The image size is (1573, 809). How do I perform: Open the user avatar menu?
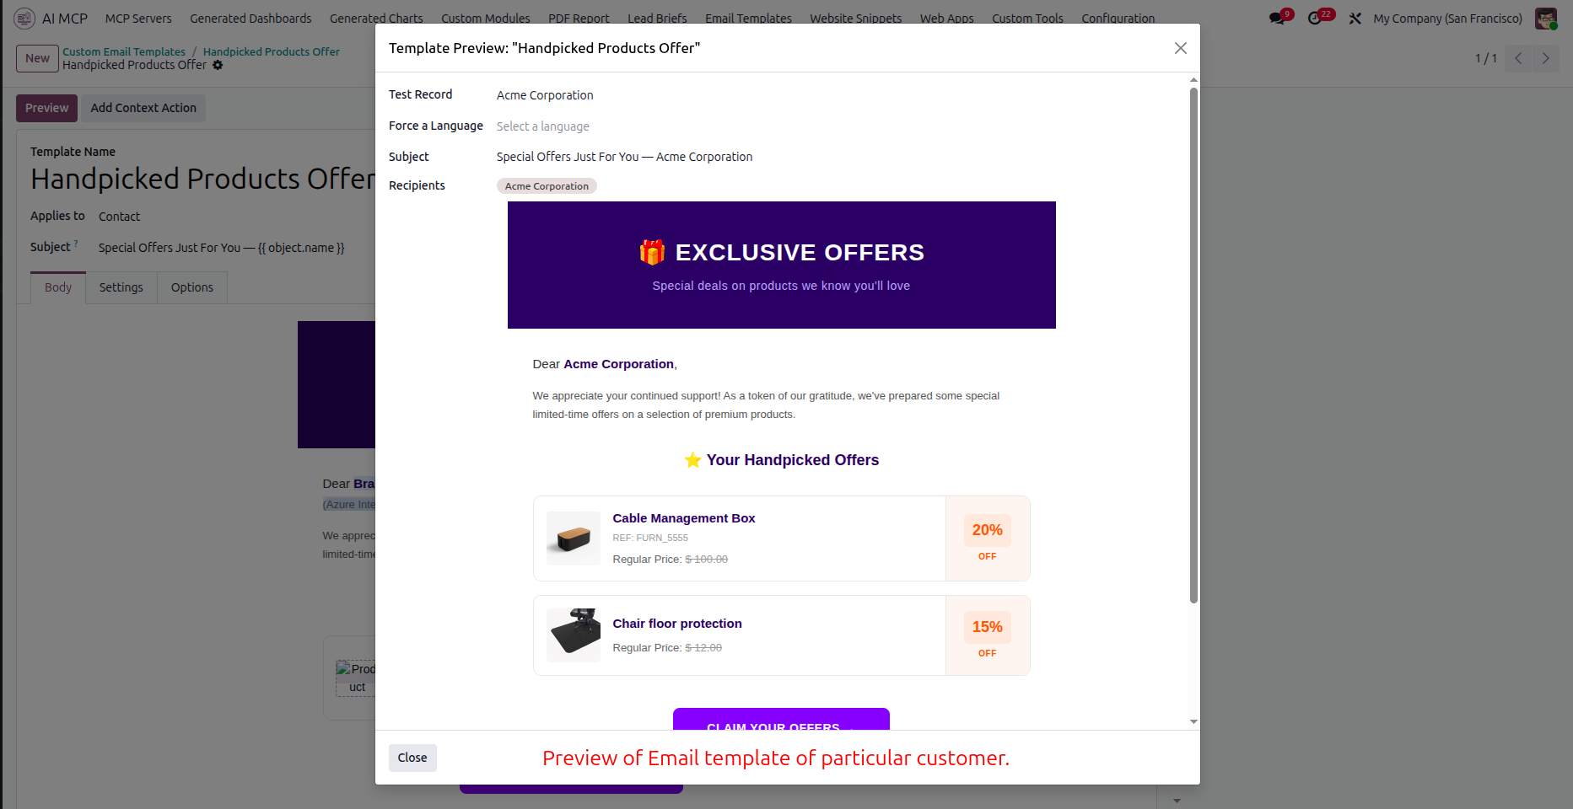coord(1546,19)
